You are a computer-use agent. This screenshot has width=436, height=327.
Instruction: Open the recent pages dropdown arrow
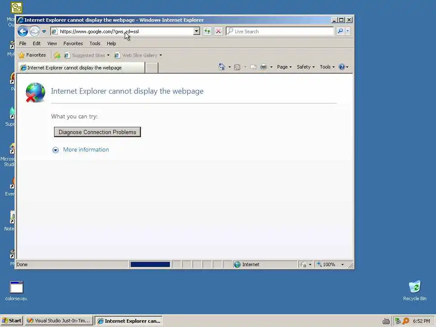coord(44,32)
